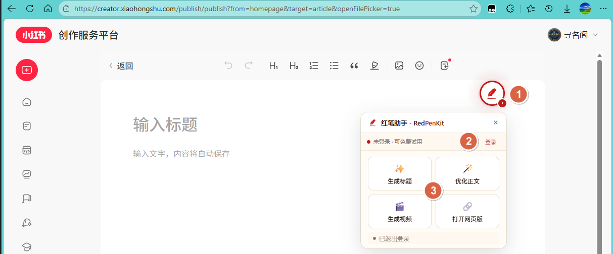613x254 pixels.
Task: Click the article body text area
Action: click(x=181, y=154)
